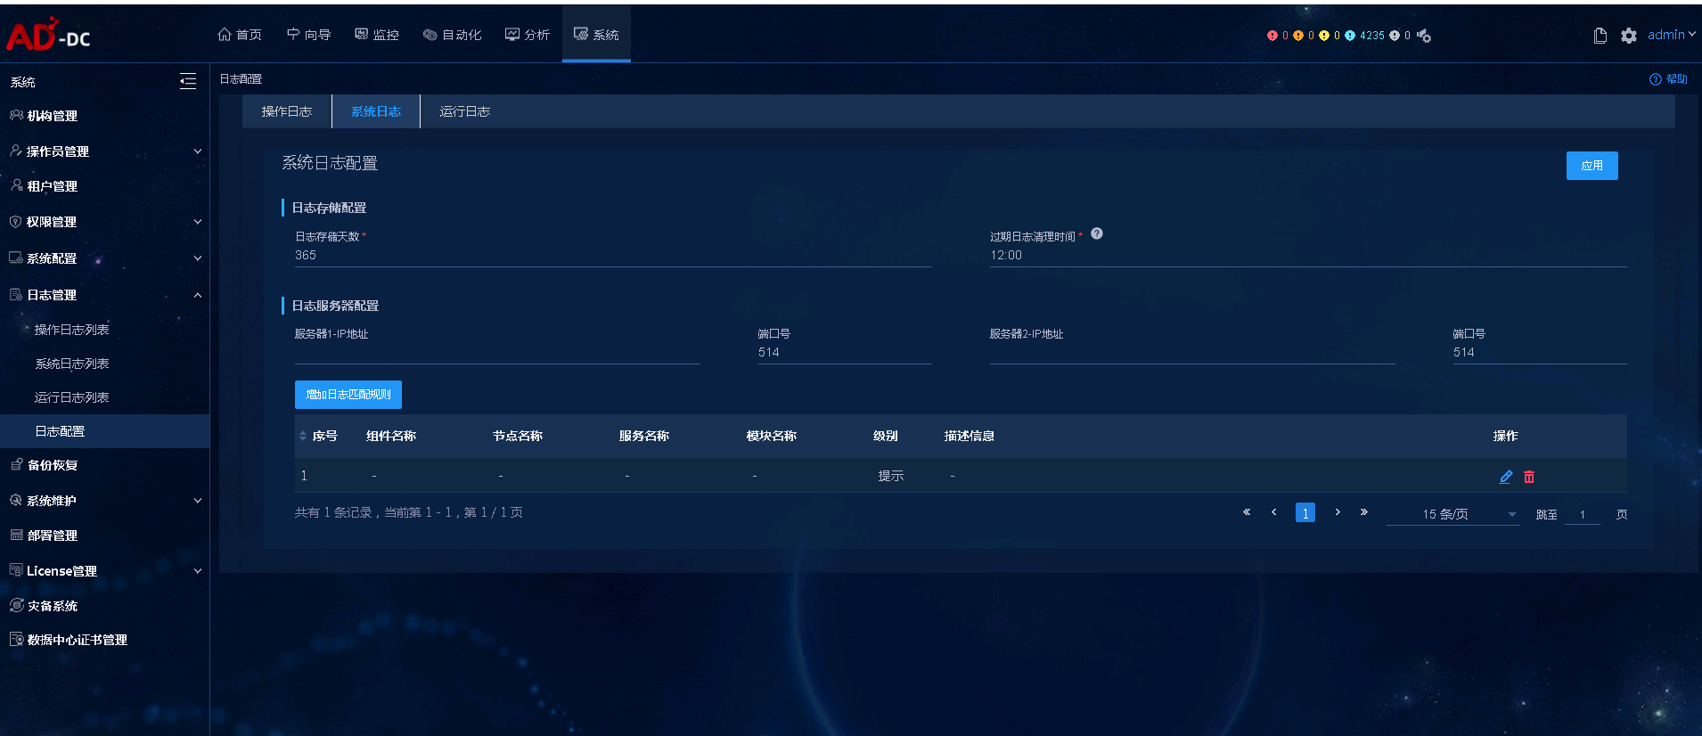Switch to the 系统日志 tab
This screenshot has width=1702, height=736.
click(x=376, y=111)
